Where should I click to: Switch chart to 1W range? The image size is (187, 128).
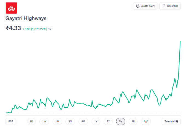click(x=44, y=121)
